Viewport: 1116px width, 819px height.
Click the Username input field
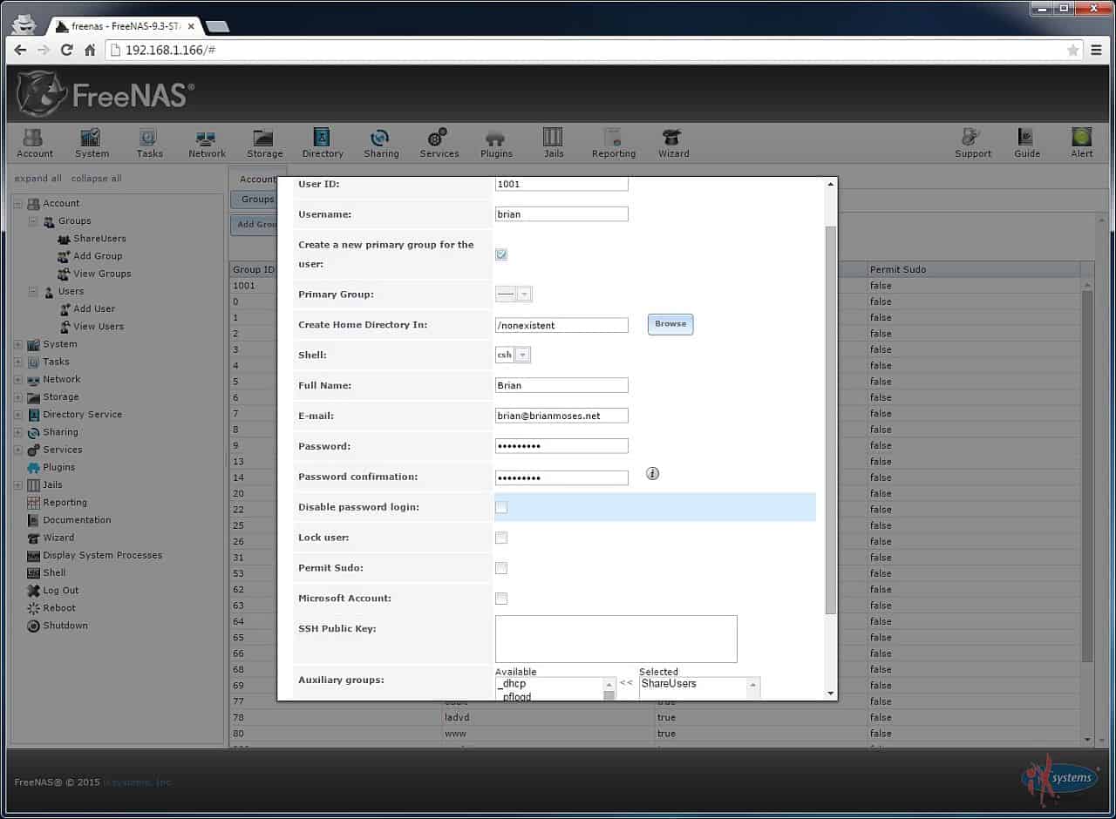click(561, 214)
